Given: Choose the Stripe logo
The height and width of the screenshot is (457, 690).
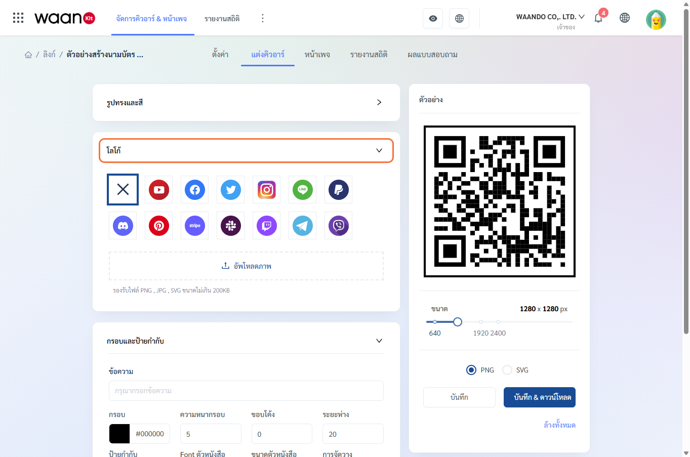Looking at the screenshot, I should click(x=195, y=226).
